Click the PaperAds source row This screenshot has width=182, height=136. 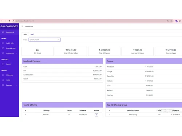click(144, 76)
